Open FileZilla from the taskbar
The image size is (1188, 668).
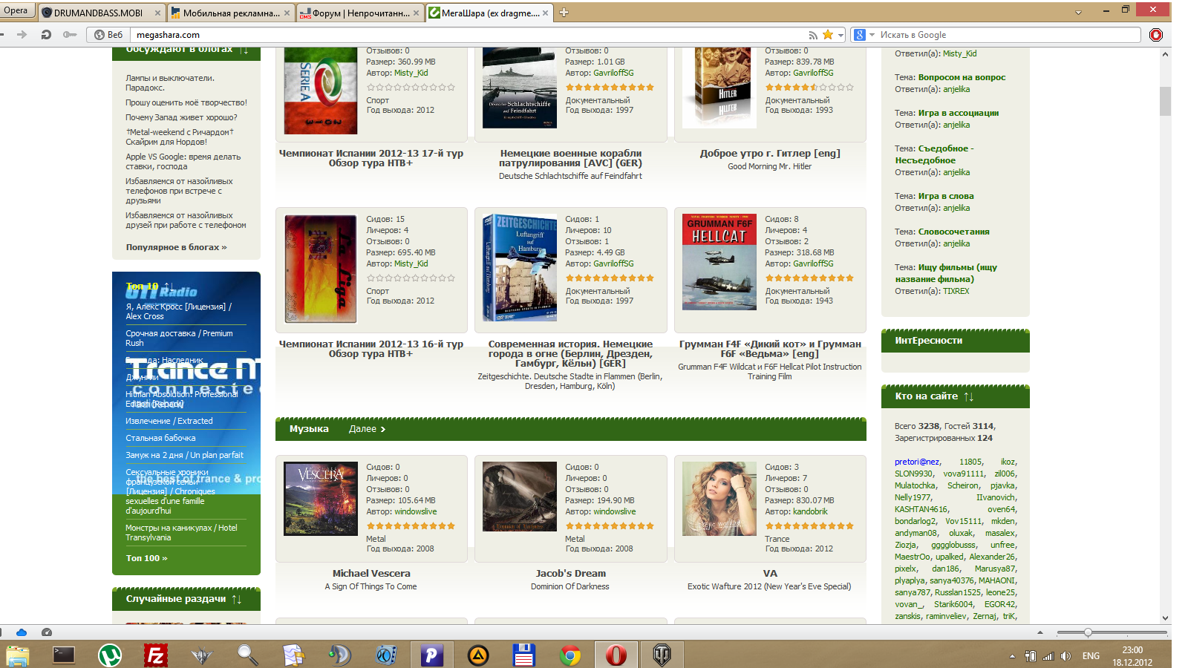coord(156,655)
